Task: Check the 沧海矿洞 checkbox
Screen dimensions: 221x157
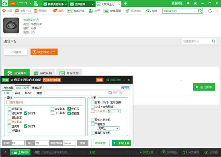Action: [x=10, y=109]
